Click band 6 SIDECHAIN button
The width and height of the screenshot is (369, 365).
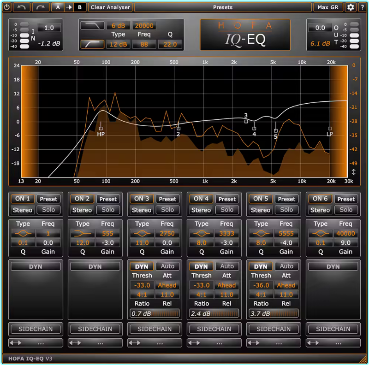(x=333, y=329)
